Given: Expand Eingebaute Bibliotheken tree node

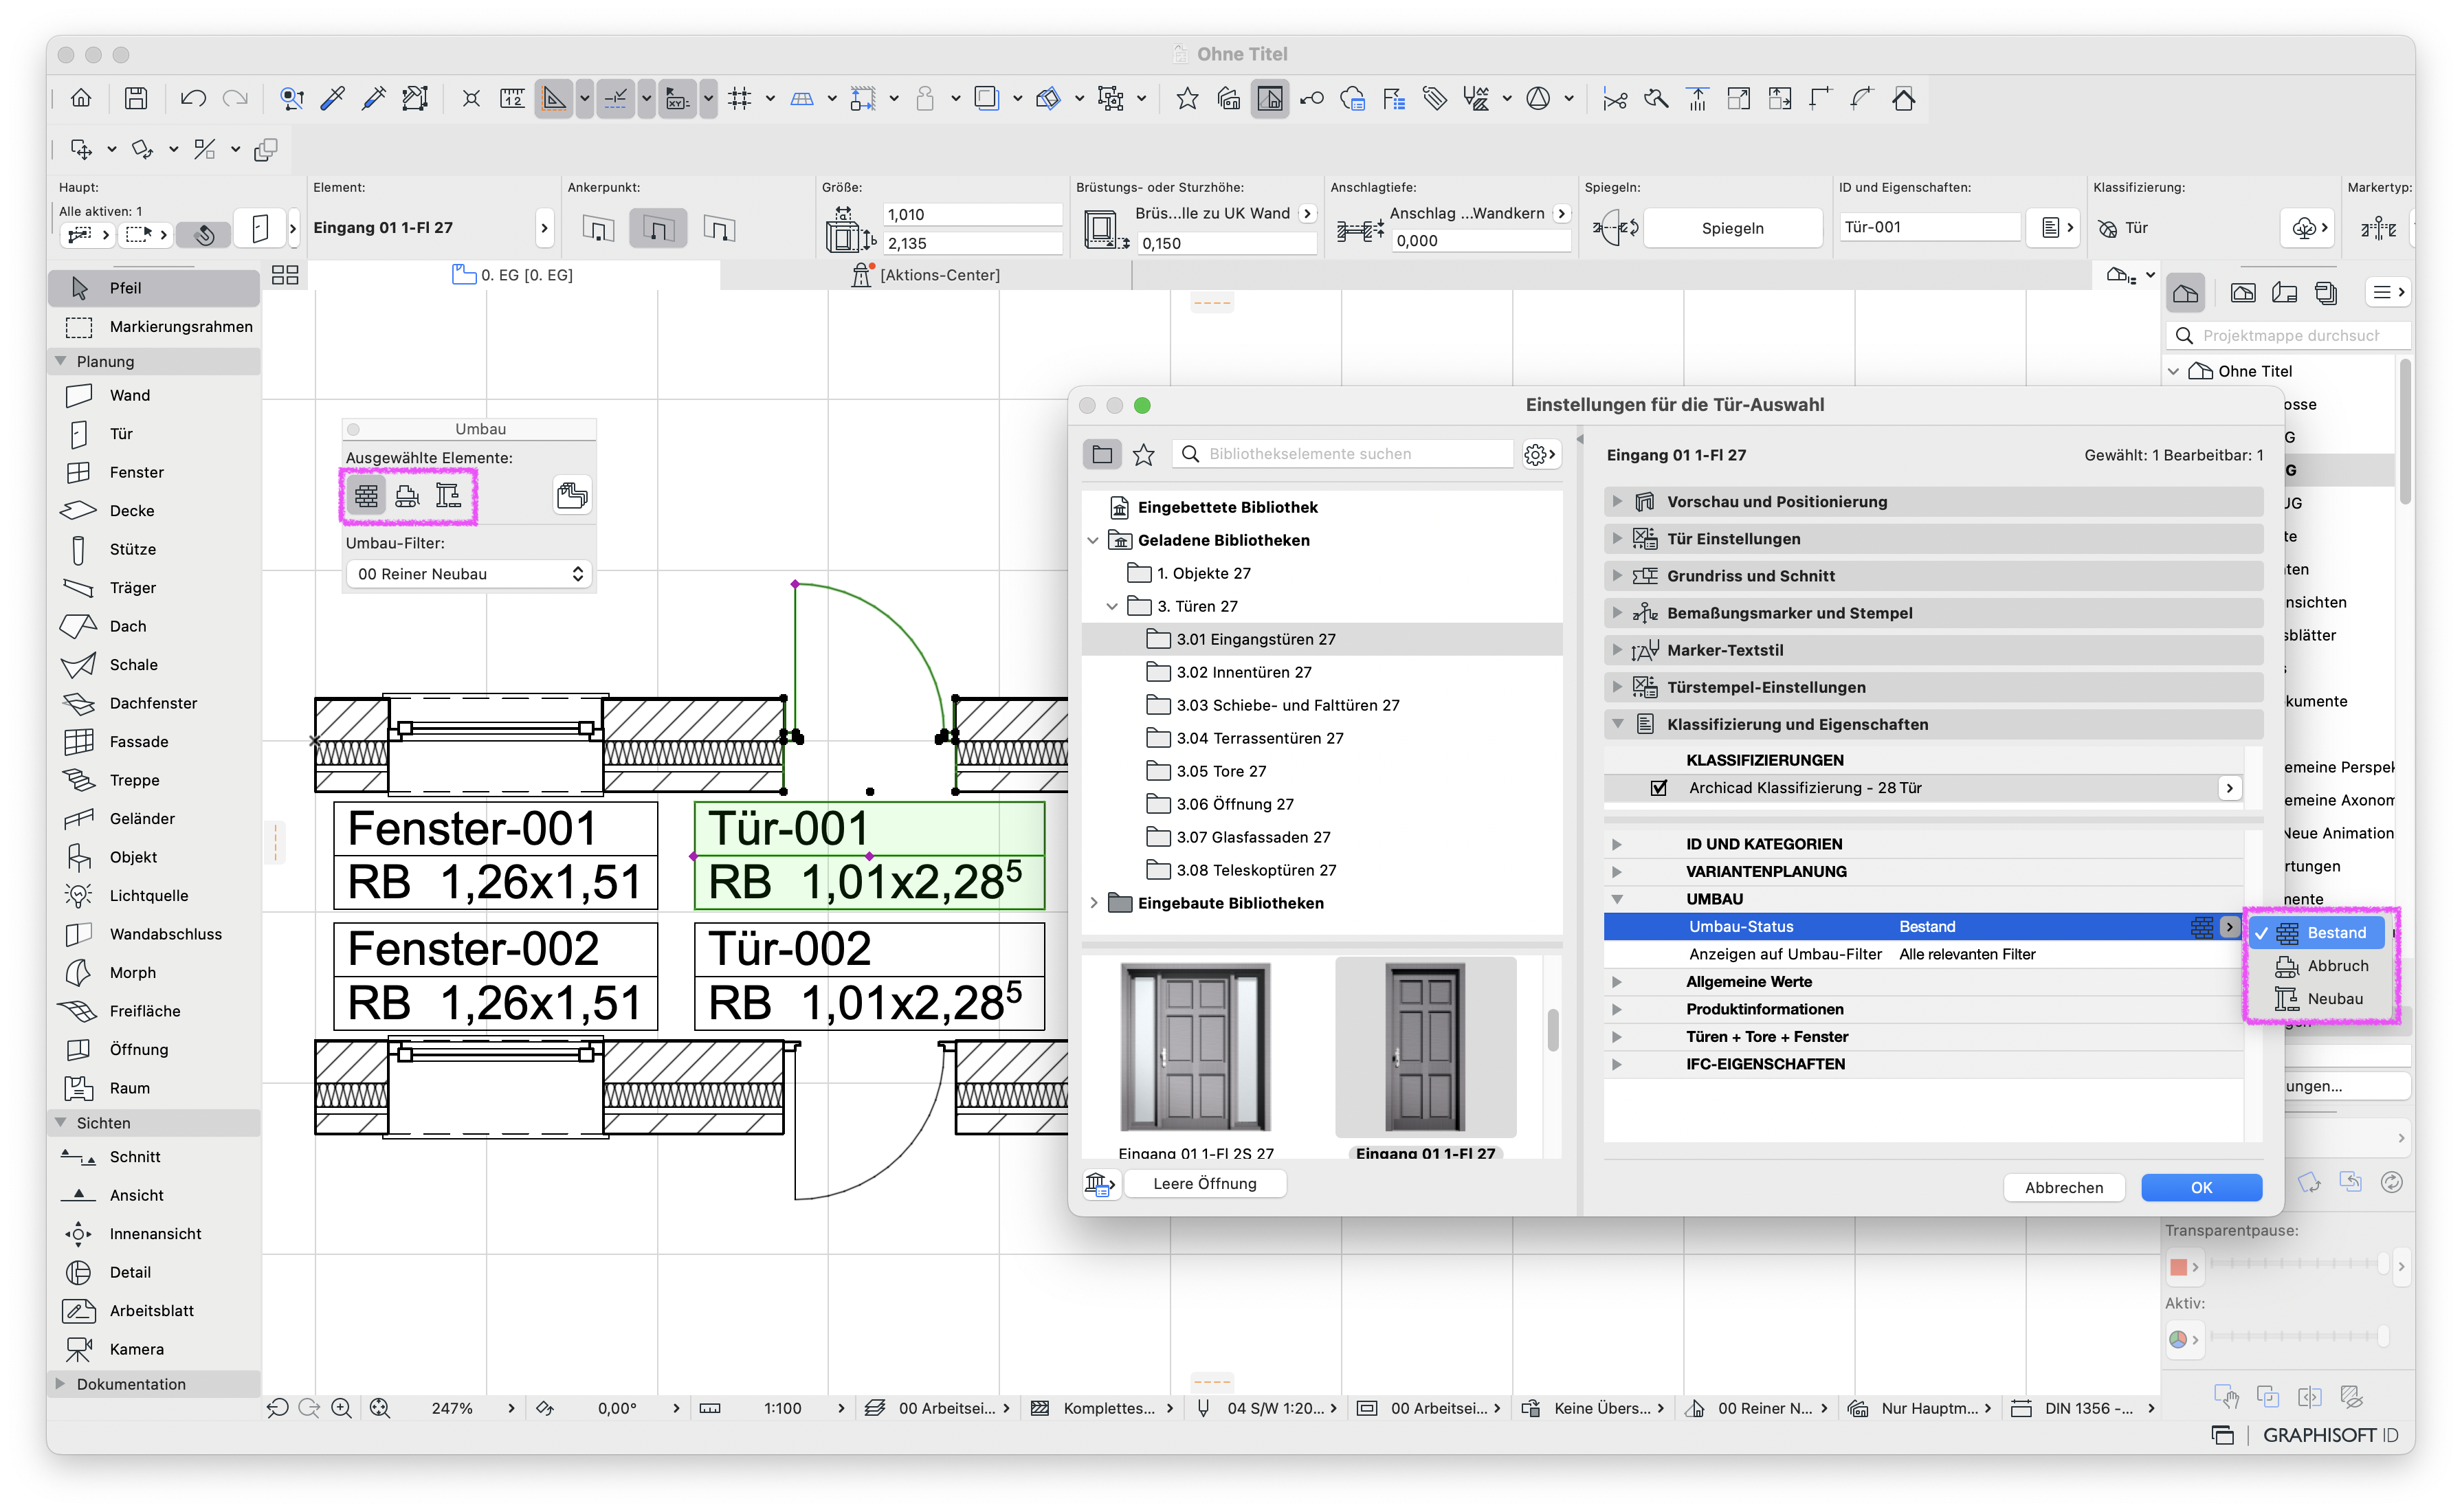Looking at the screenshot, I should click(x=1093, y=903).
